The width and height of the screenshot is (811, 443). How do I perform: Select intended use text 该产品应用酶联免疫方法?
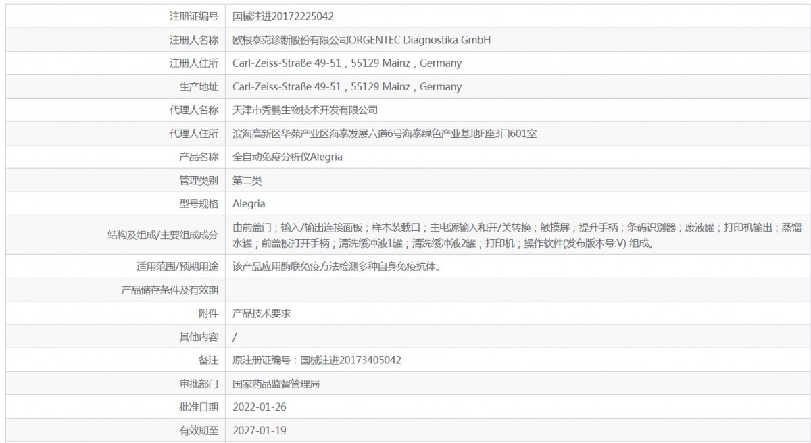[337, 266]
